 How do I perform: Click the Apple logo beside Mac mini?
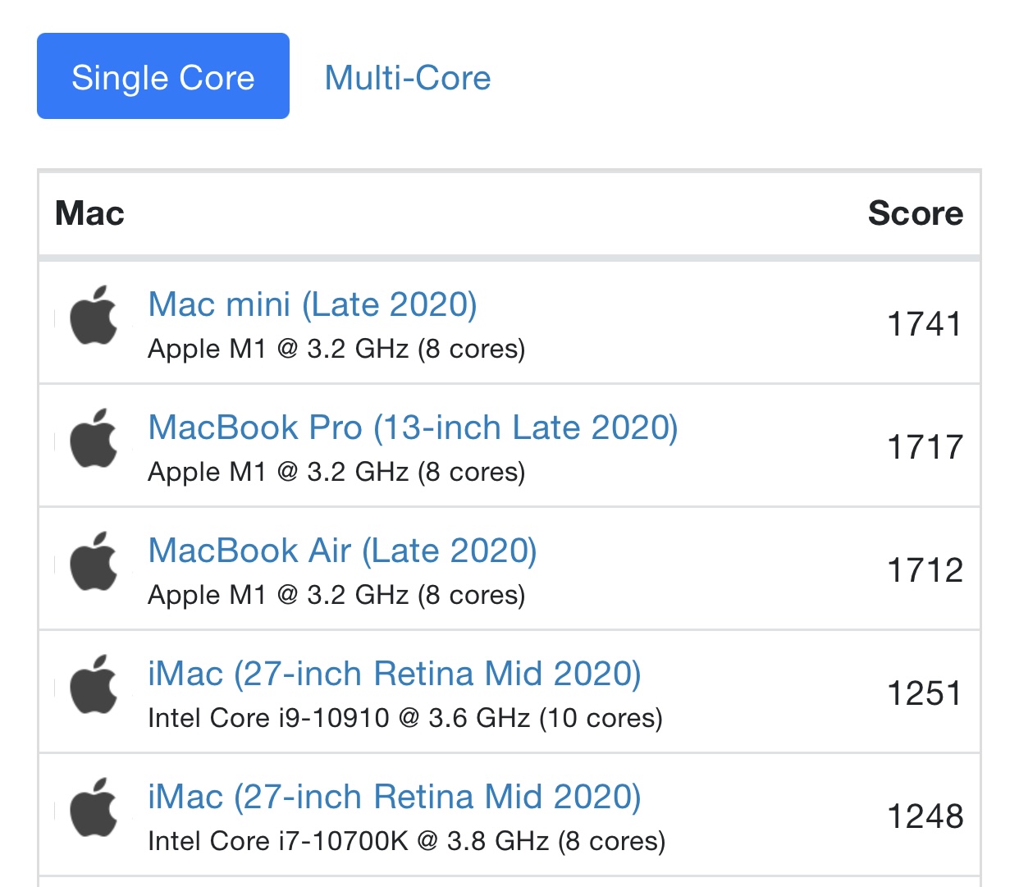[94, 316]
